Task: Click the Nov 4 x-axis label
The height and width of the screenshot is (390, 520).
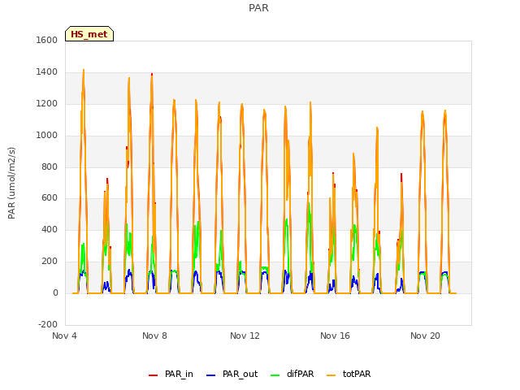Action: [64, 336]
